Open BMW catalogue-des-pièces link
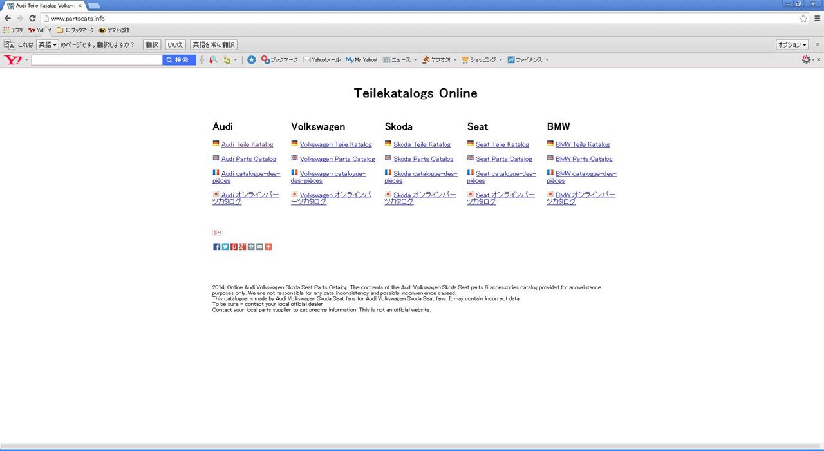824x451 pixels. [x=582, y=177]
